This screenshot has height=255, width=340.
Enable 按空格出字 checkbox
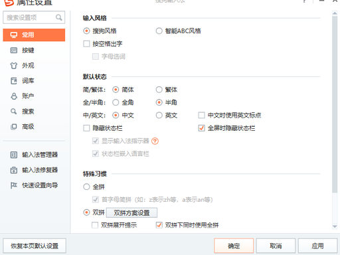[x=86, y=44]
